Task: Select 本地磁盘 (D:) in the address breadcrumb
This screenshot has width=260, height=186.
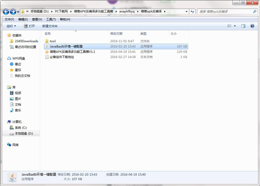Action: tap(39, 11)
